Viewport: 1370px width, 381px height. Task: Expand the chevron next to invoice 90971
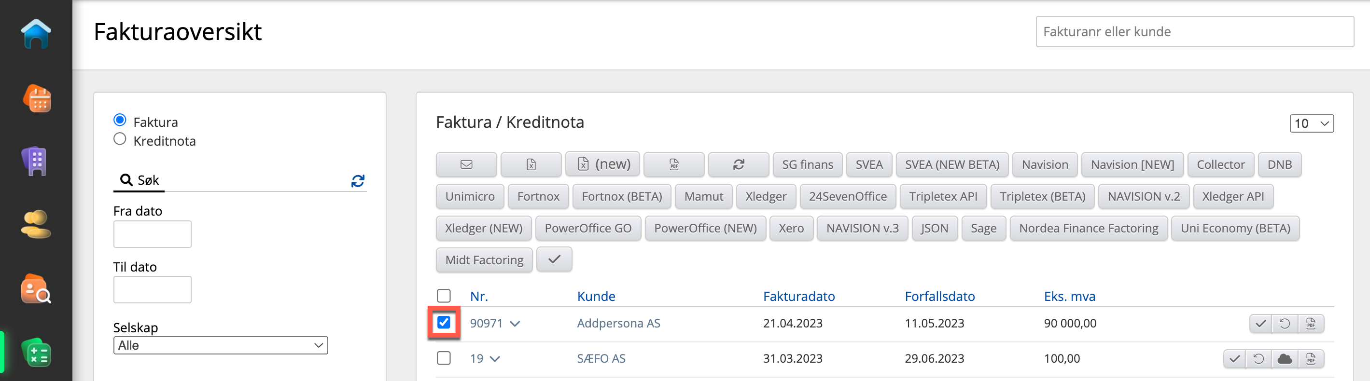(x=515, y=324)
